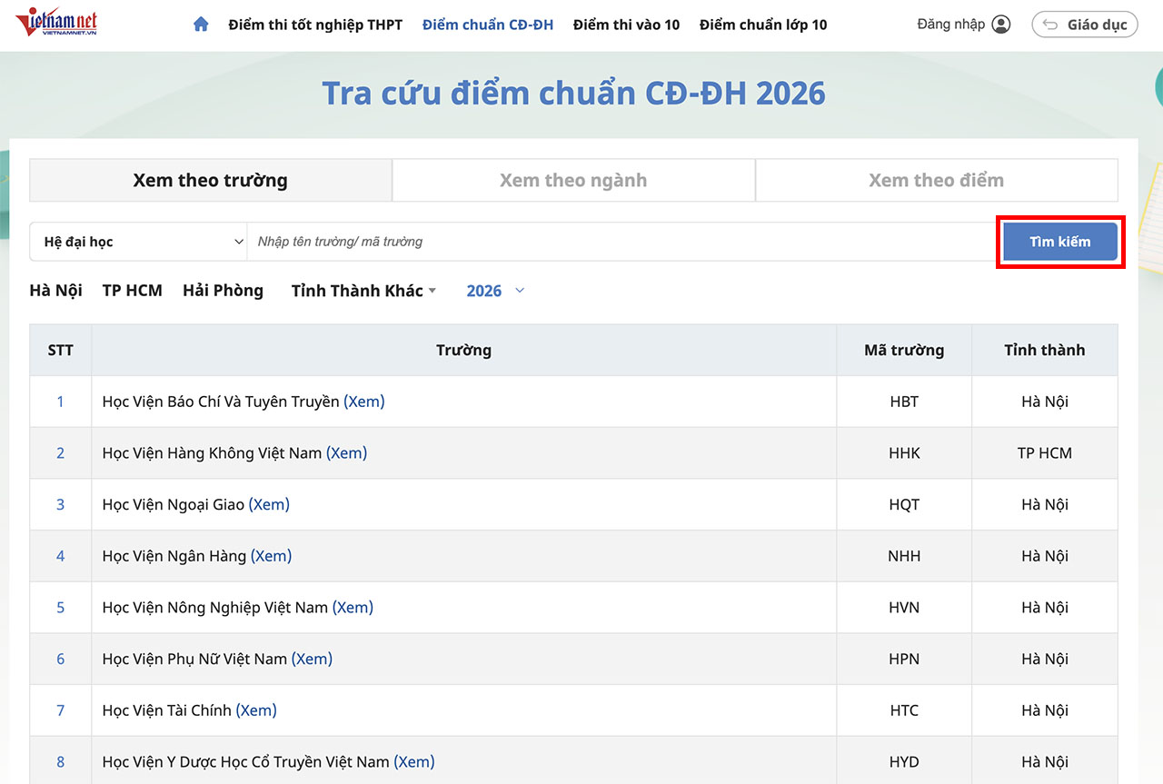Click the HPN school code cell
The width and height of the screenshot is (1163, 784).
904,659
